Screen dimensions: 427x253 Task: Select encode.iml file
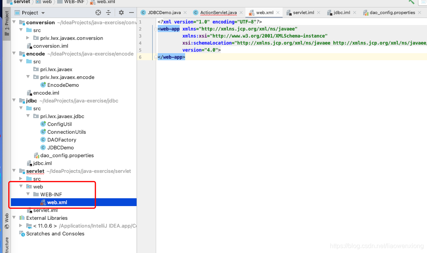coord(46,93)
